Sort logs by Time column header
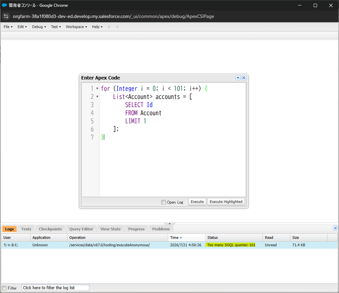The image size is (339, 293). [186, 238]
